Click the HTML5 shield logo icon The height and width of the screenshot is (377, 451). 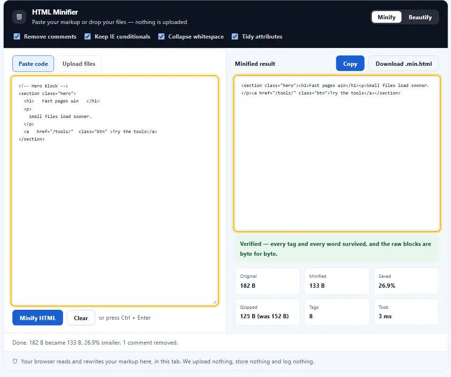click(x=19, y=17)
